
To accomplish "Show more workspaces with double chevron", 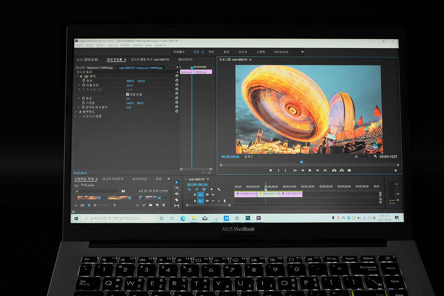I will 302,52.
